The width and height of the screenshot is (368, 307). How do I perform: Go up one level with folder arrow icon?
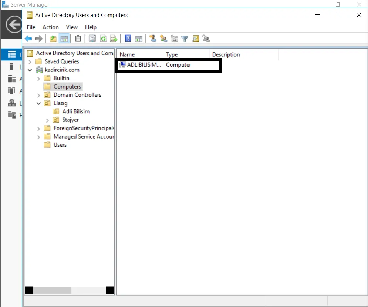[x=53, y=39]
